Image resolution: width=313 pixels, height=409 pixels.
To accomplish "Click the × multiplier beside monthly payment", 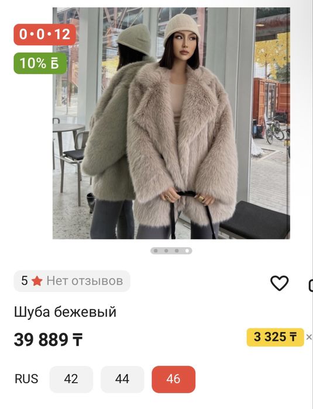I will pos(309,337).
